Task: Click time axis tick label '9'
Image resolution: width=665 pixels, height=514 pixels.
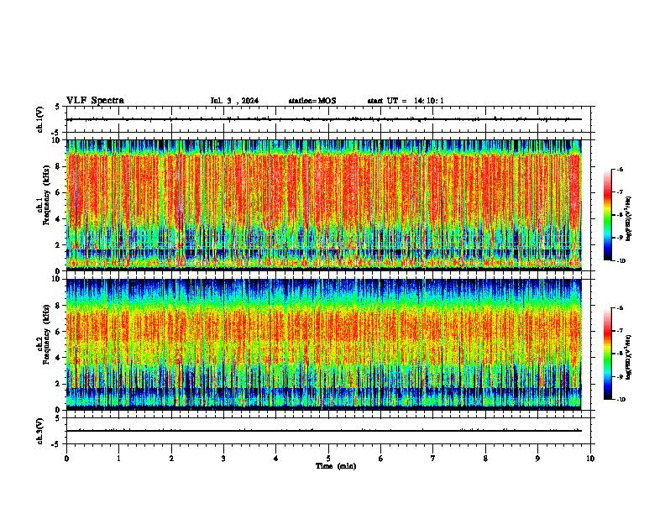Action: tap(537, 459)
